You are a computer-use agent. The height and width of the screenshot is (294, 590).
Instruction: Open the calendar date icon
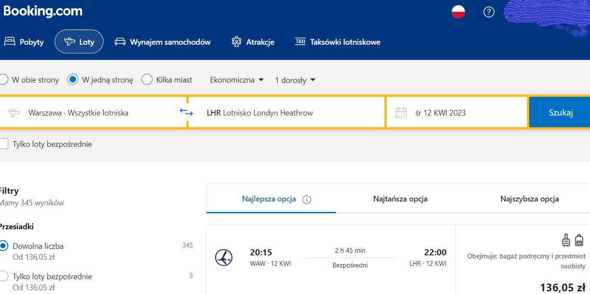(x=401, y=113)
